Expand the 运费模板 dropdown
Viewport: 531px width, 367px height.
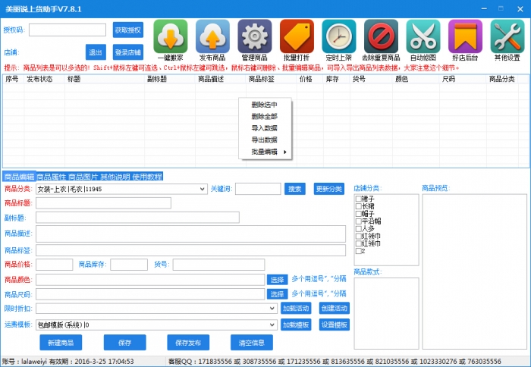[x=272, y=325]
